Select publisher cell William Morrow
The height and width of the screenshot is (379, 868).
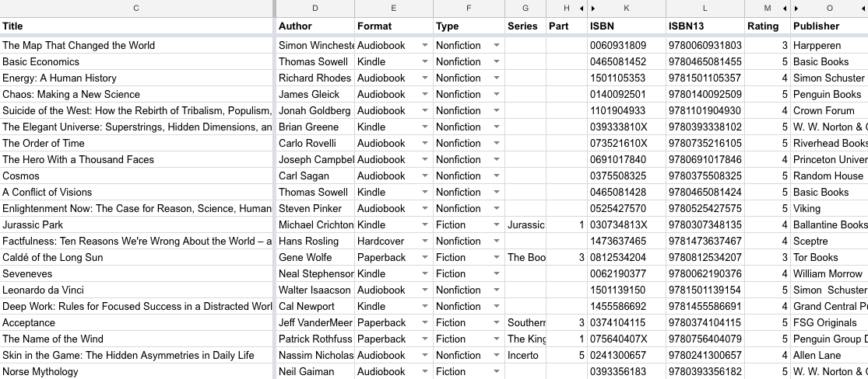click(x=829, y=273)
